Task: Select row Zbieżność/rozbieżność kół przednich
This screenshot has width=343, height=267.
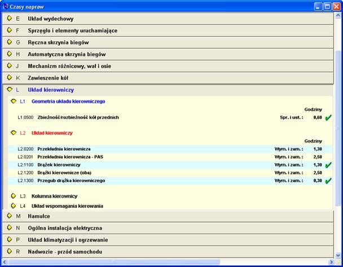Action: pos(170,117)
